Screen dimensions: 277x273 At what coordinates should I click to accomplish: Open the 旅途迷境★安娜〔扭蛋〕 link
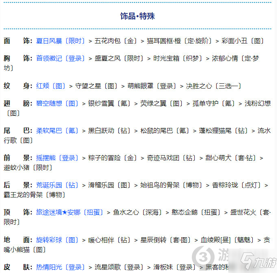(70, 212)
